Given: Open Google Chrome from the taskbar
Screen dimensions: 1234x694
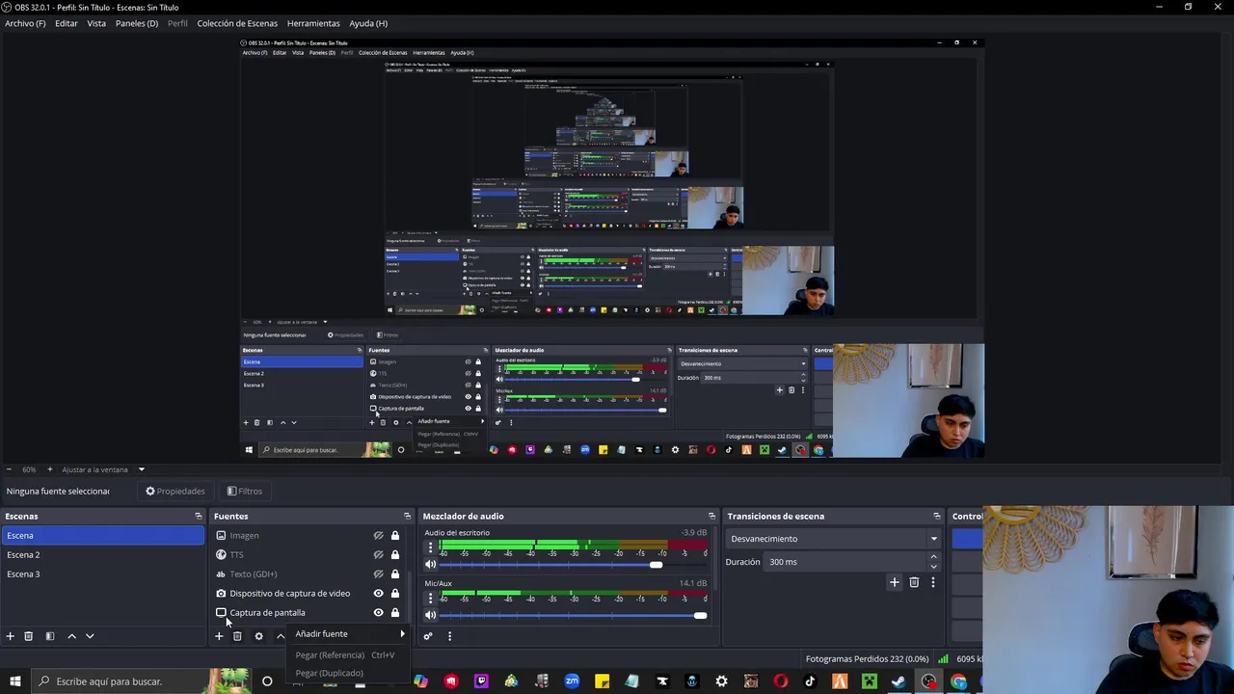Looking at the screenshot, I should pyautogui.click(x=958, y=681).
